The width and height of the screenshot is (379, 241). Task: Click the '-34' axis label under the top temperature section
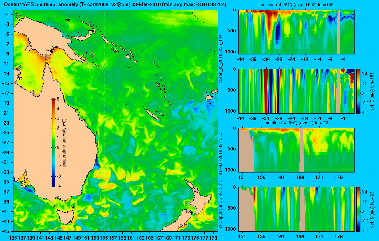tap(266, 59)
